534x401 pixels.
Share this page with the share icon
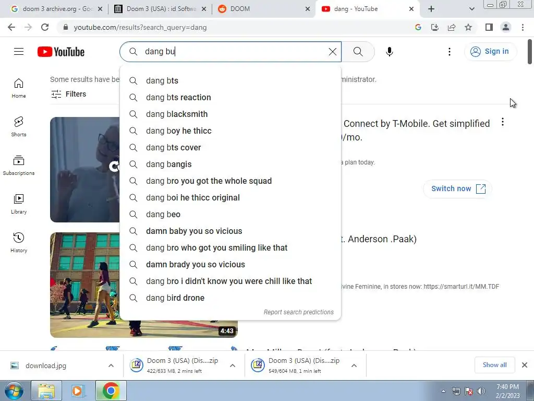(x=452, y=27)
